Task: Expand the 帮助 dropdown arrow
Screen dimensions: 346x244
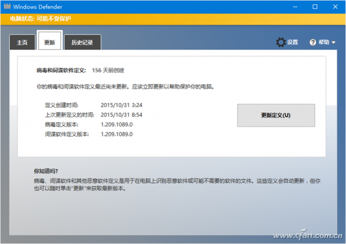Action: (333, 42)
